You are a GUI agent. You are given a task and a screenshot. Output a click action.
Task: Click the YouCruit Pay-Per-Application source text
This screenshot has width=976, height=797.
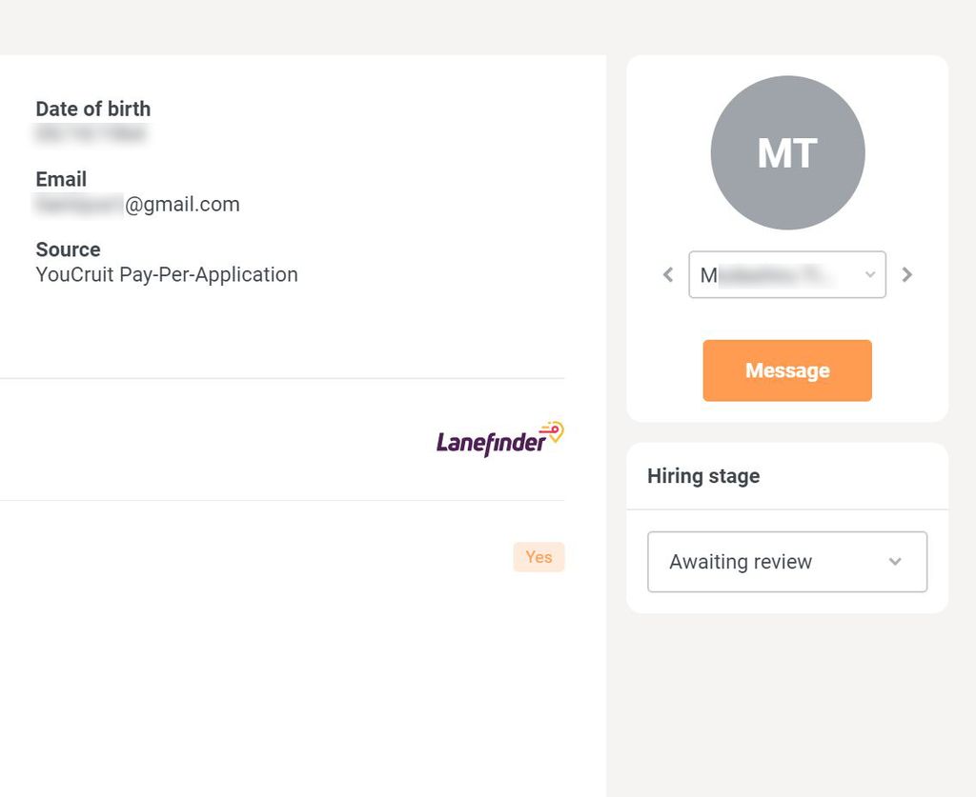pos(167,274)
